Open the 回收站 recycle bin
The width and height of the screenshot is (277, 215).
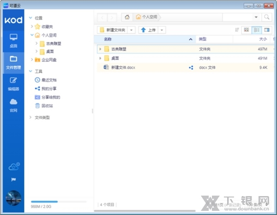44,106
